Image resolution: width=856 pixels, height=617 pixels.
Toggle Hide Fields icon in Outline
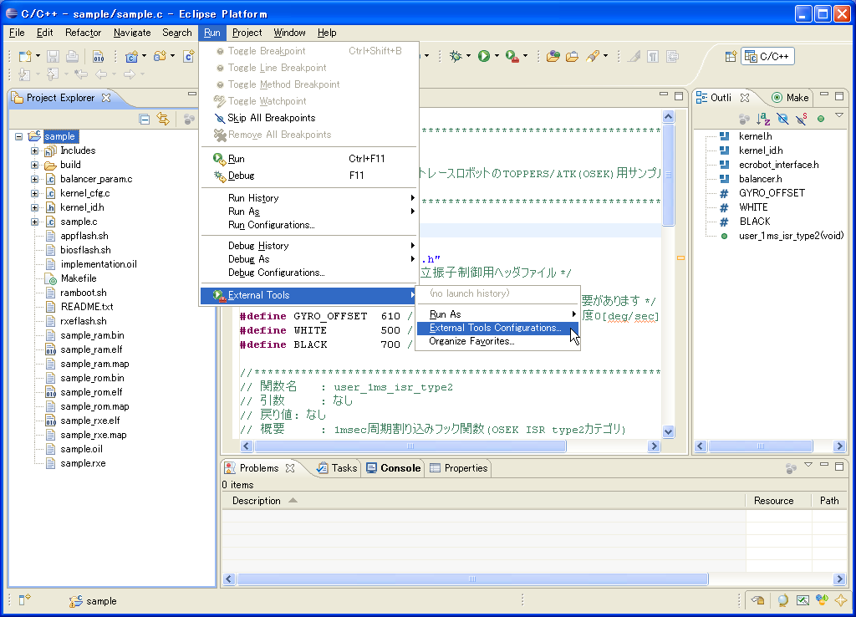tap(782, 119)
